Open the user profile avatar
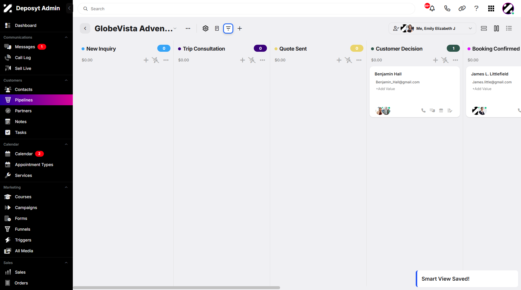Screen dimensions: 521x290 508,8
